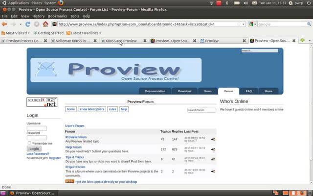Image resolution: width=313 pixels, height=196 pixels.
Task: Click the search forum input box
Action: coord(201,110)
